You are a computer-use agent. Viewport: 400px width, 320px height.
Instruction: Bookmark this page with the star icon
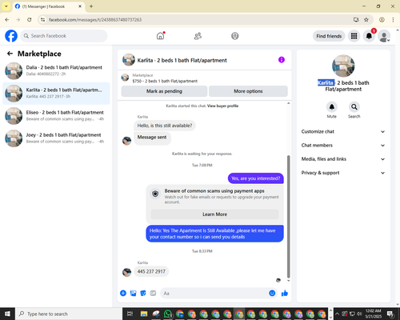coord(366,20)
